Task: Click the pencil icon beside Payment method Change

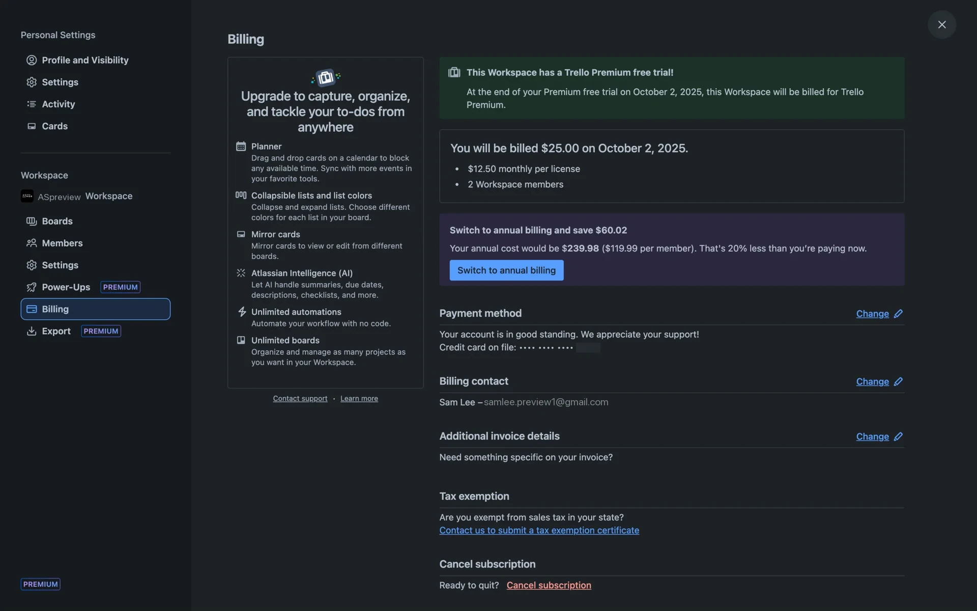Action: 898,314
